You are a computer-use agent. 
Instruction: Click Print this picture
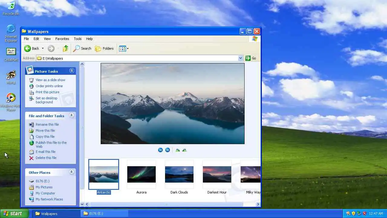47,92
